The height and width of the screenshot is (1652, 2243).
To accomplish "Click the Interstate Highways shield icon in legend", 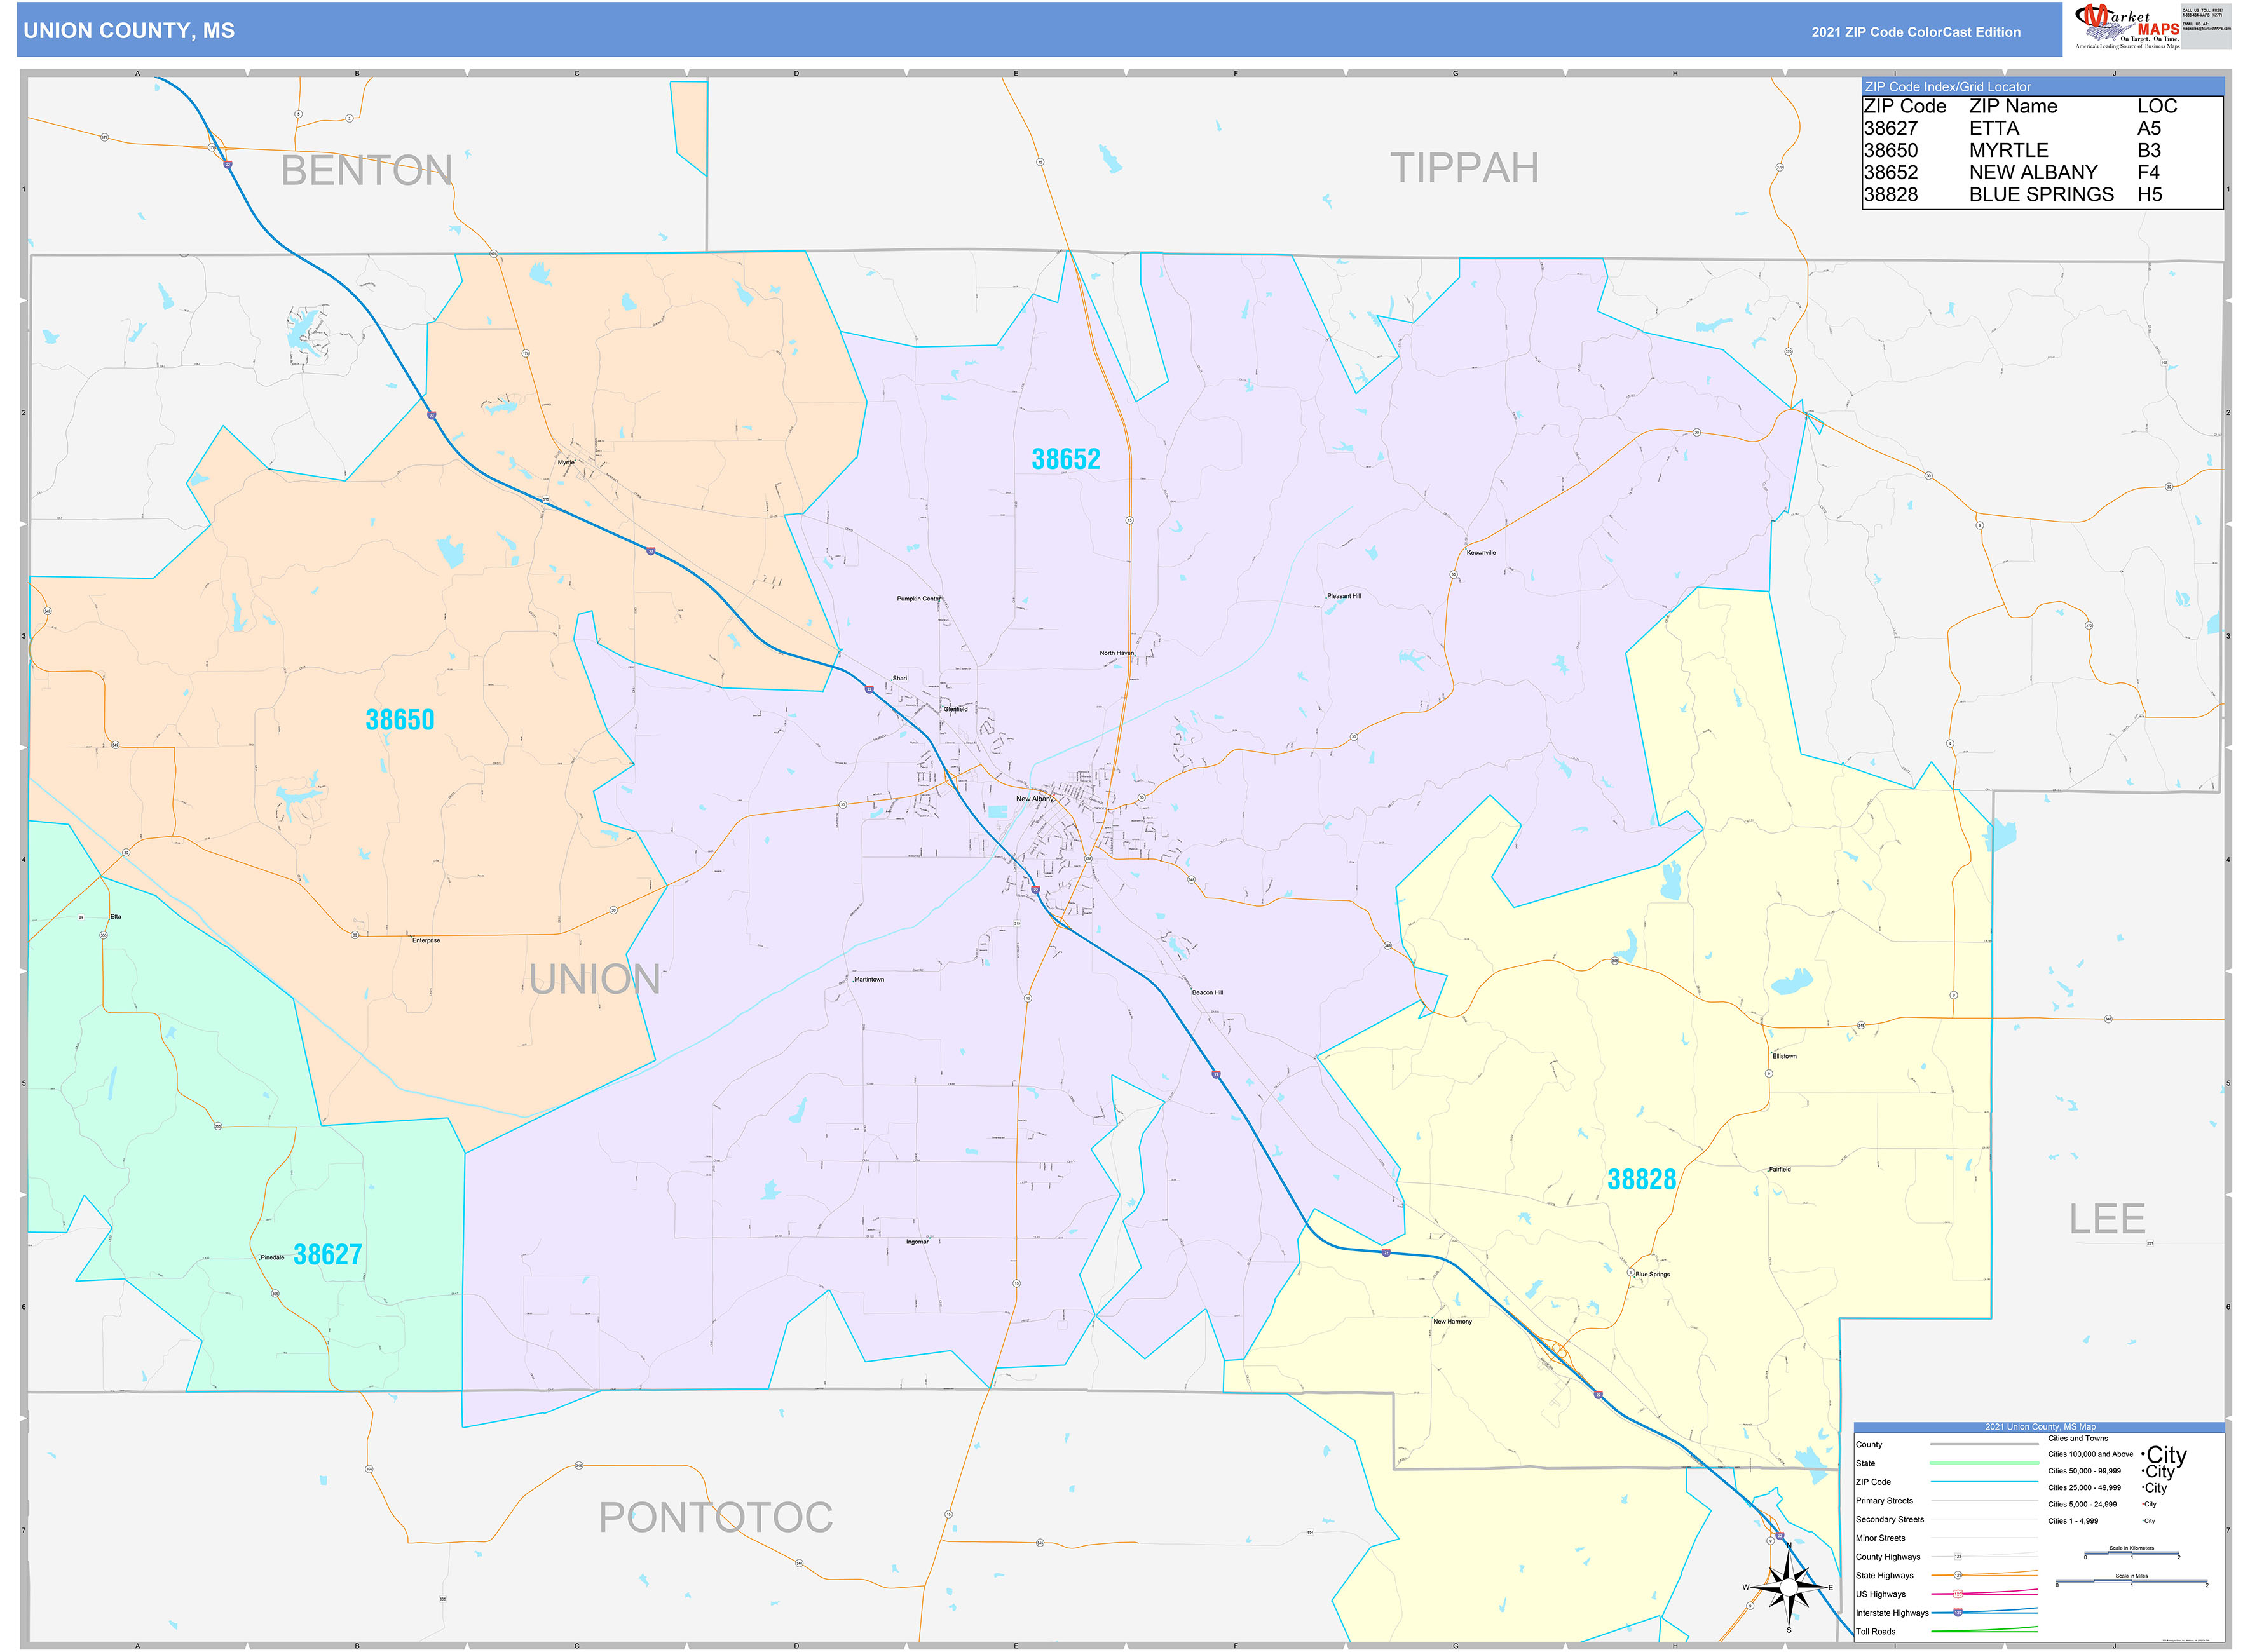I will point(1958,1612).
